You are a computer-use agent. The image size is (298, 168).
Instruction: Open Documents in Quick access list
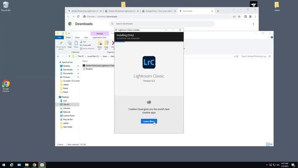[x=68, y=73]
